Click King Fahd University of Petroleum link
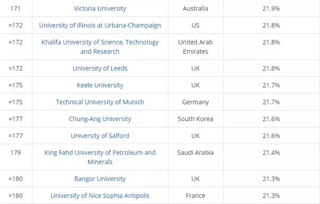The image size is (320, 204). pos(100,157)
